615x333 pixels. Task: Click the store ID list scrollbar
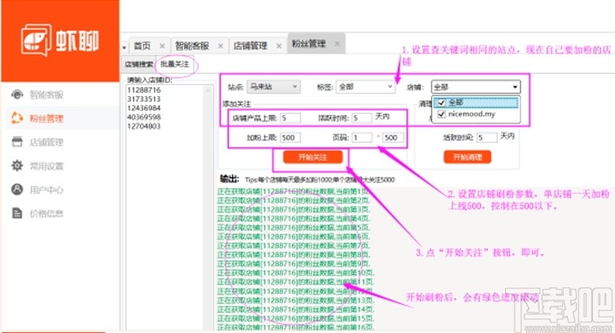click(x=208, y=208)
